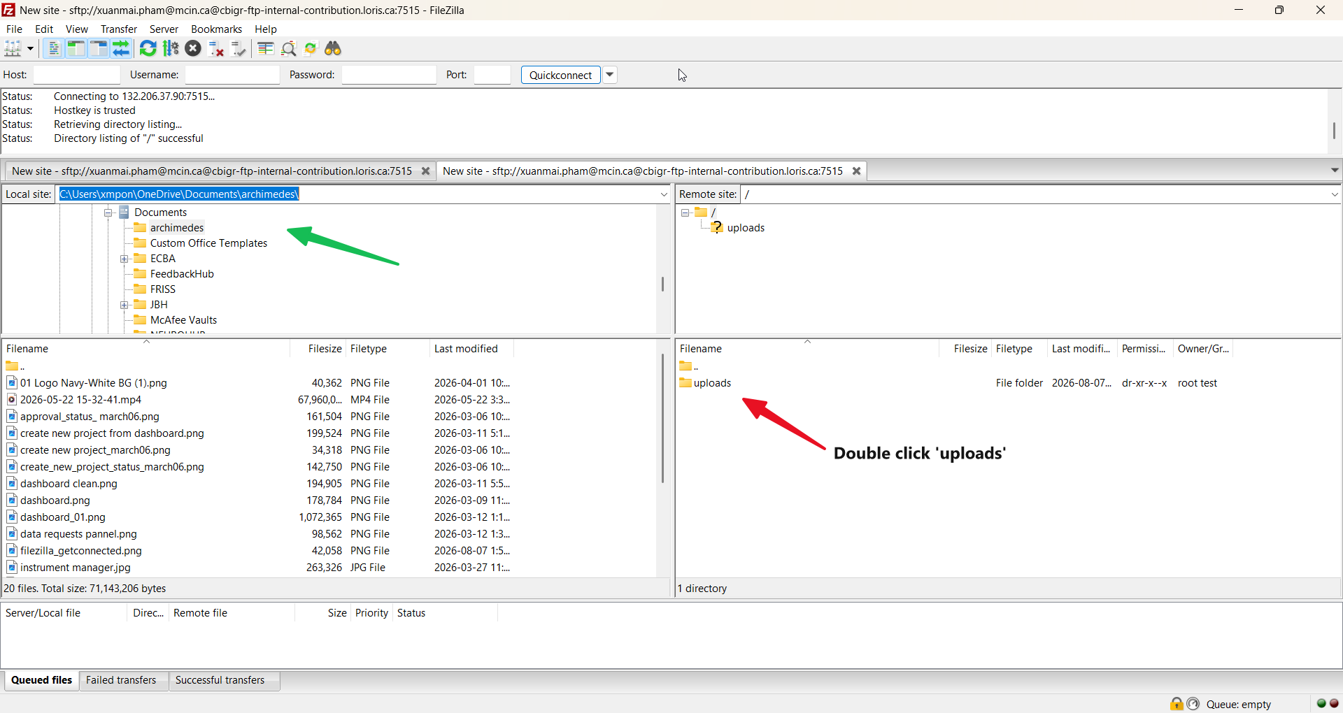Select uploads in the remote directory tree

tap(746, 228)
